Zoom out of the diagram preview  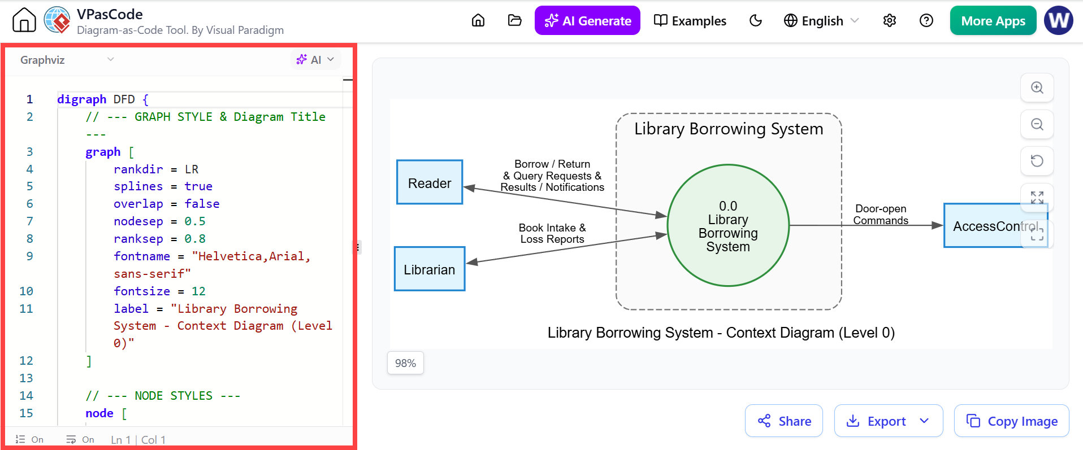[x=1037, y=124]
